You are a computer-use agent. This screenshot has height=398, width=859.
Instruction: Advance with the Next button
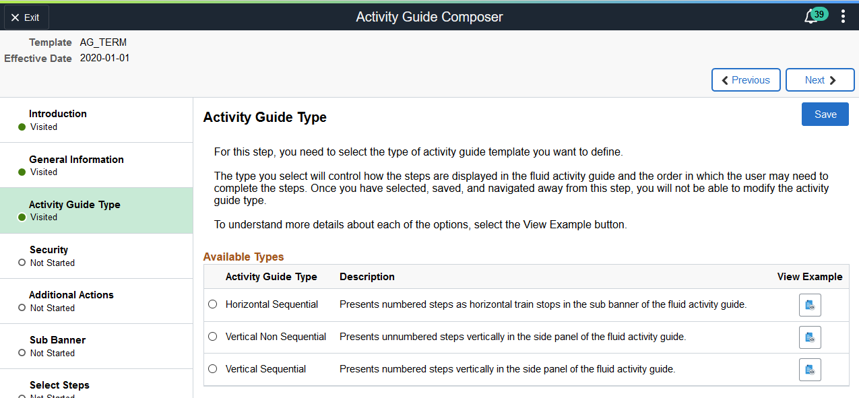click(820, 80)
